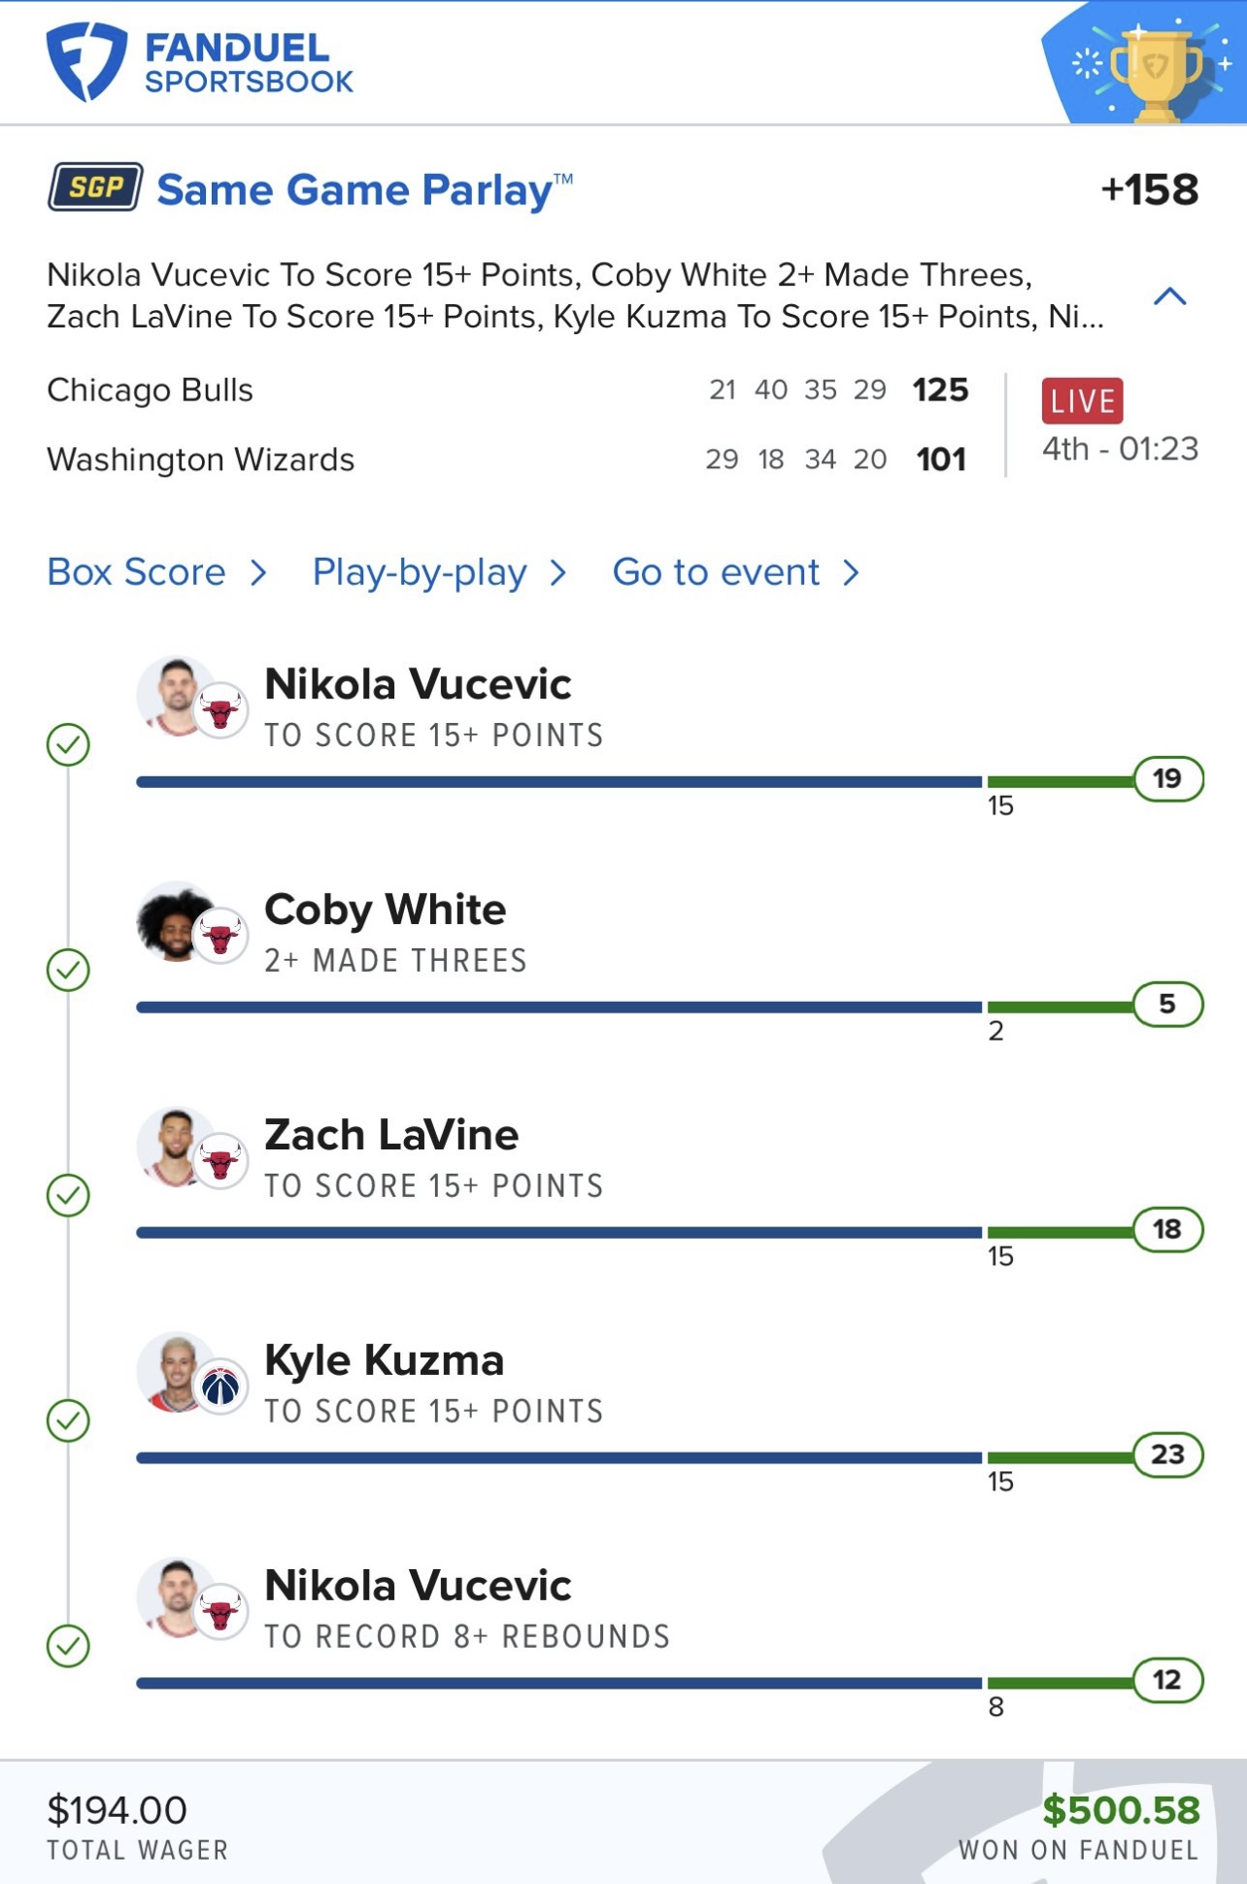The width and height of the screenshot is (1247, 1884).
Task: Tap Zach LaVine's player headshot
Action: coord(173,1147)
